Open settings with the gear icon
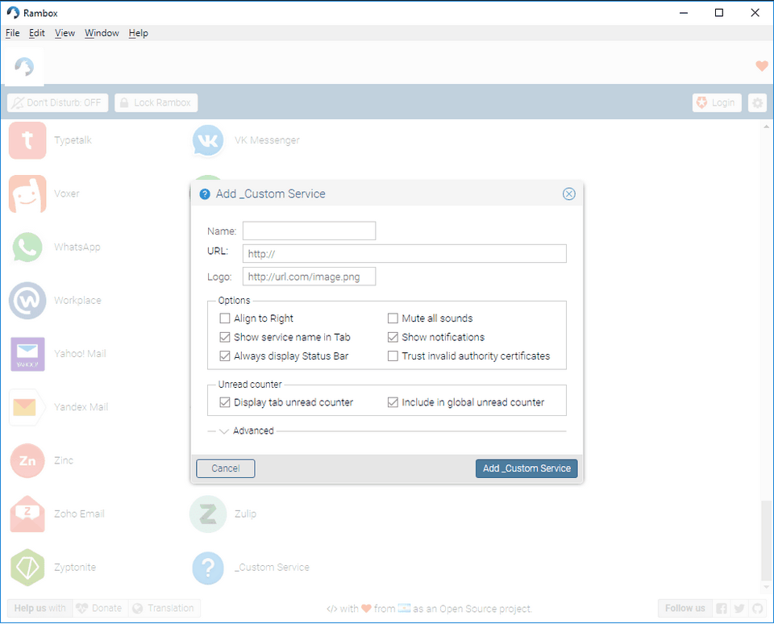 [757, 102]
